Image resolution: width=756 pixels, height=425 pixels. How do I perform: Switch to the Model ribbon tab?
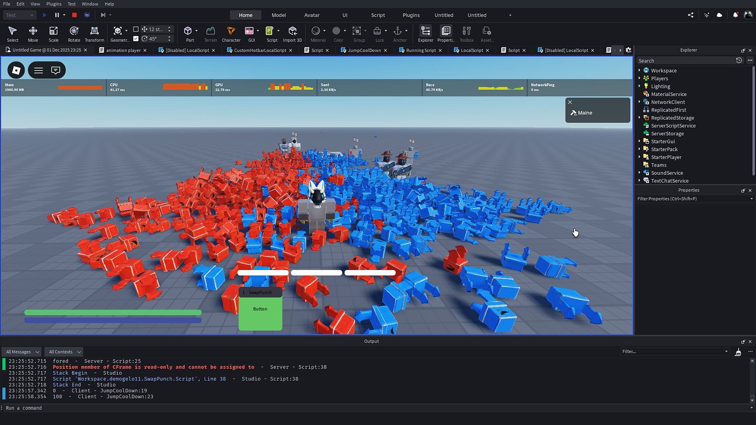278,15
